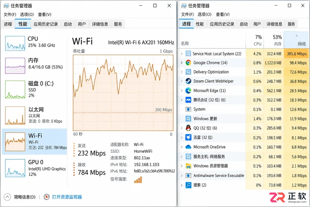Click the 232 Mbps send value
This screenshot has width=310, height=207.
(91, 153)
